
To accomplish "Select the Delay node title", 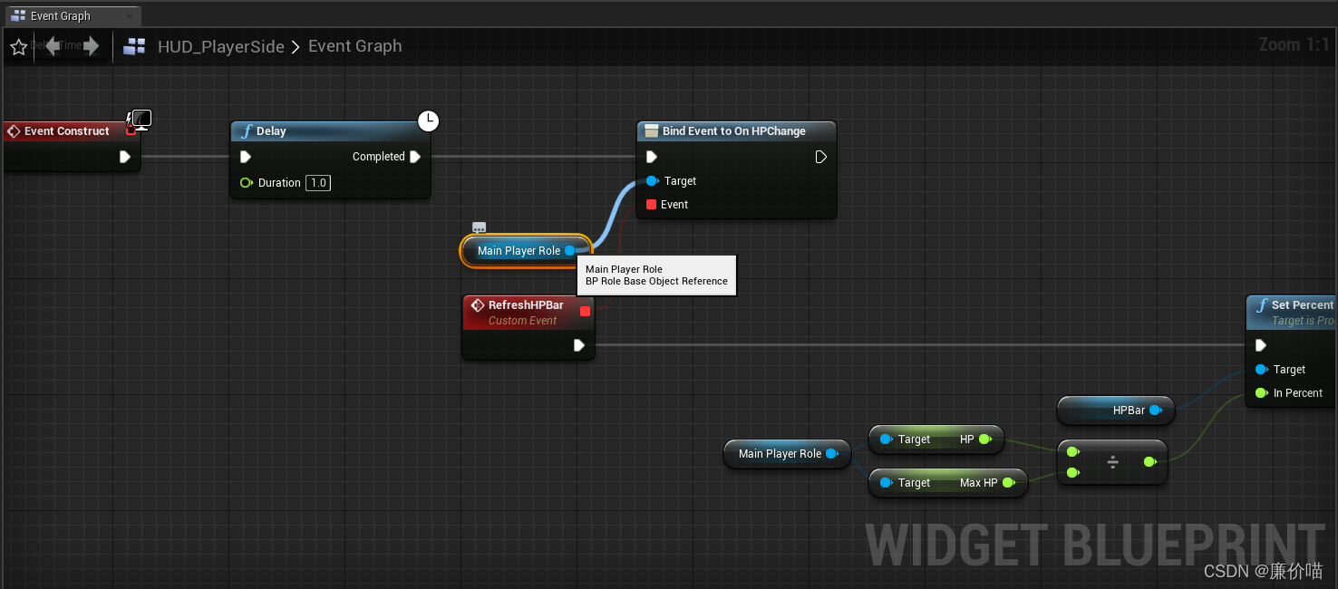I will (271, 131).
